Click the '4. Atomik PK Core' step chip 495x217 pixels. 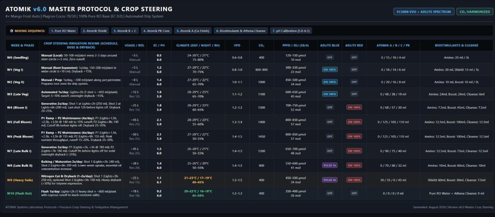pos(156,31)
